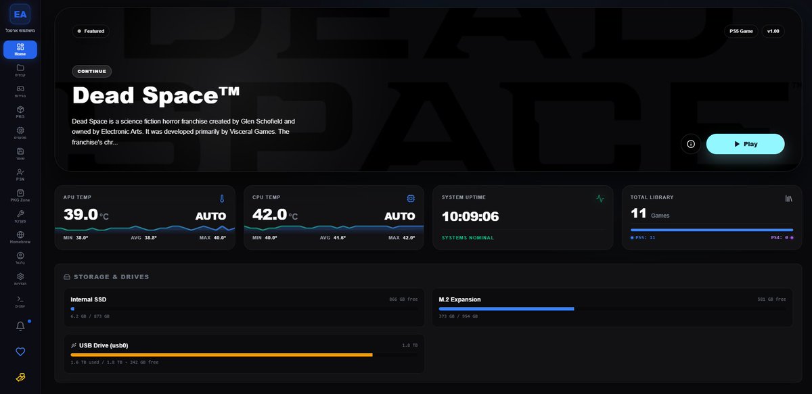Click the PS5 Game badge

(x=741, y=31)
